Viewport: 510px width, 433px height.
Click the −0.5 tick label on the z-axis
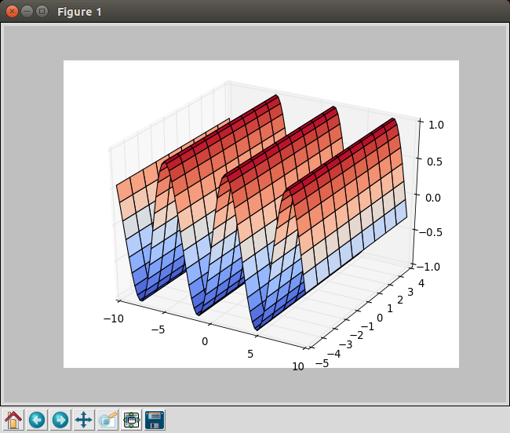tap(430, 232)
